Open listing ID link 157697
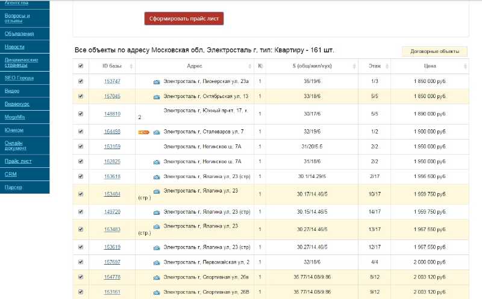Screen dimensions: 482x299 pos(112,262)
